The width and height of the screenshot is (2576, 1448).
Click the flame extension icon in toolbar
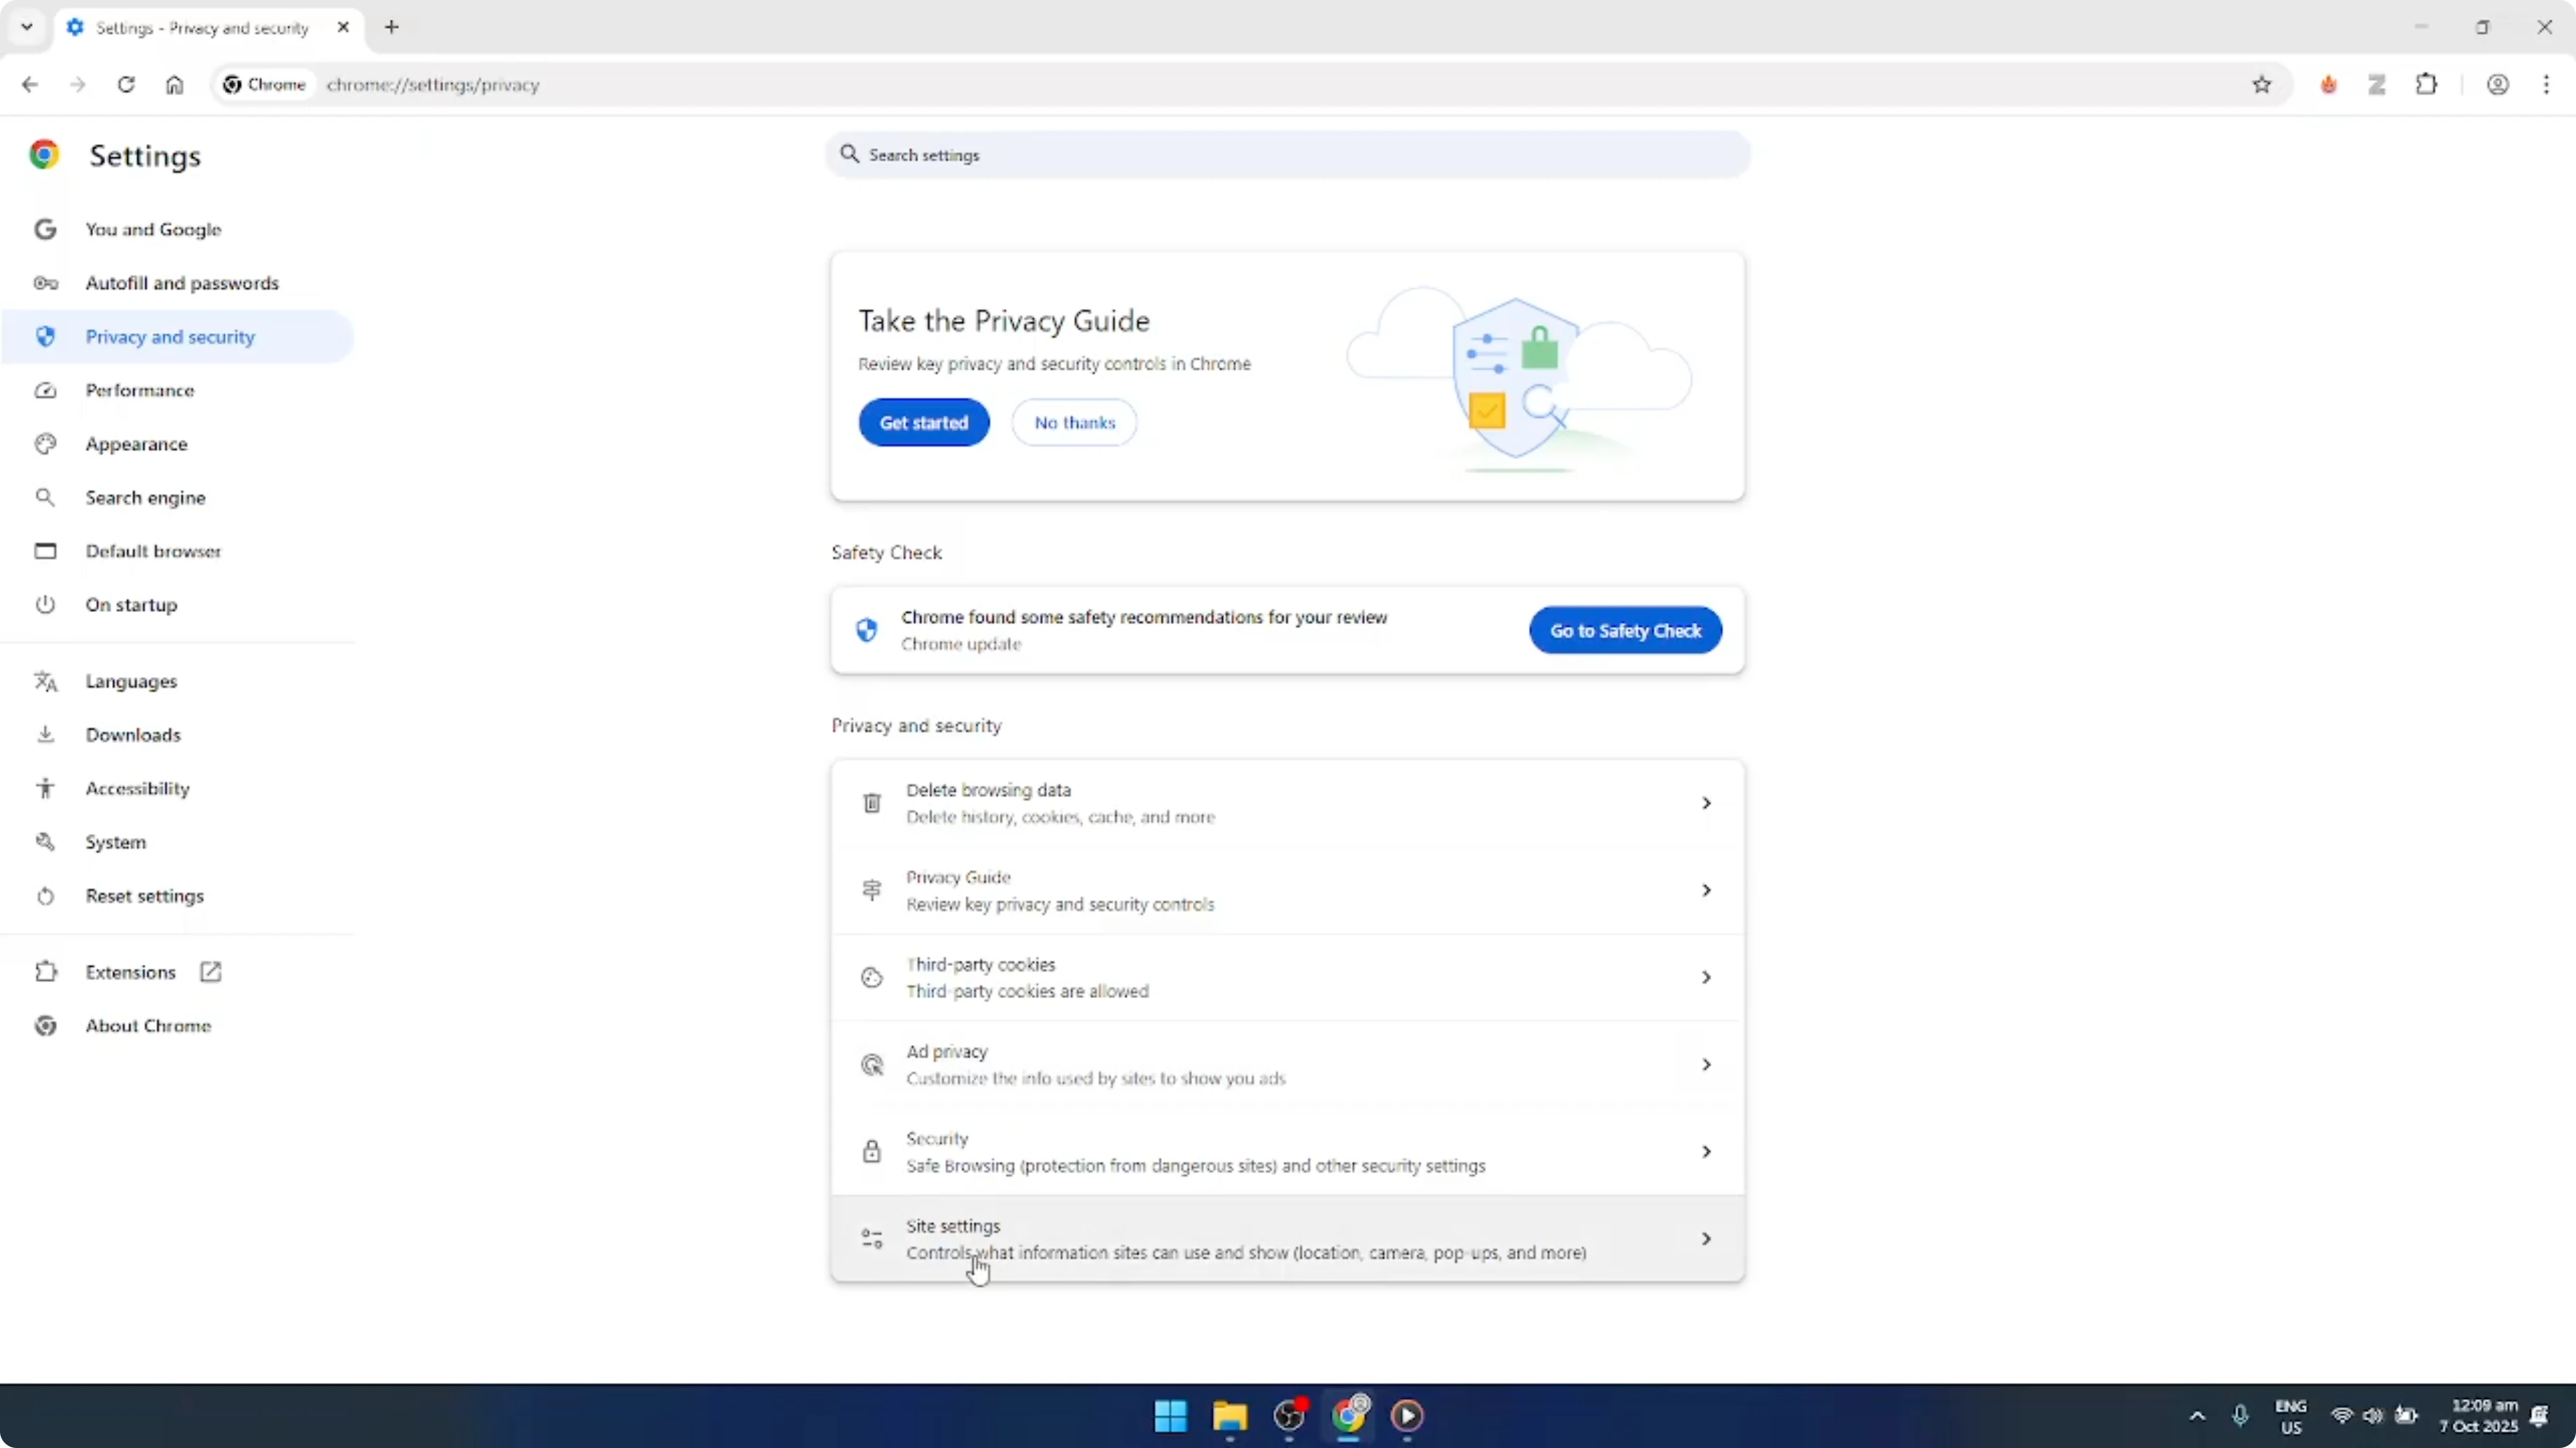(x=2328, y=85)
